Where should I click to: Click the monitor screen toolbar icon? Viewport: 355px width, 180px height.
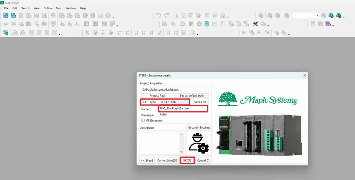(53, 24)
